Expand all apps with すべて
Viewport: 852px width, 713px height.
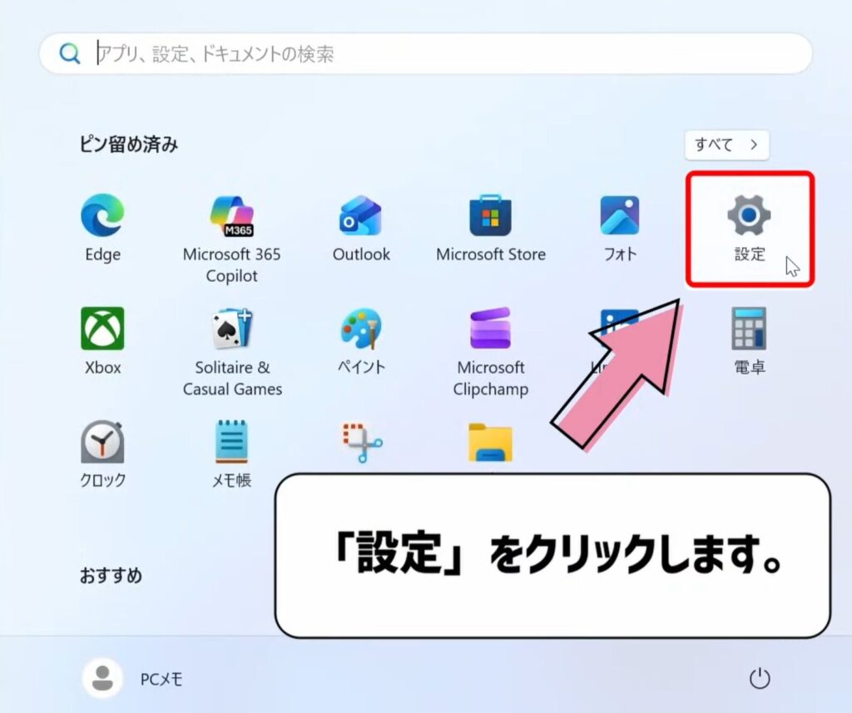coord(725,145)
